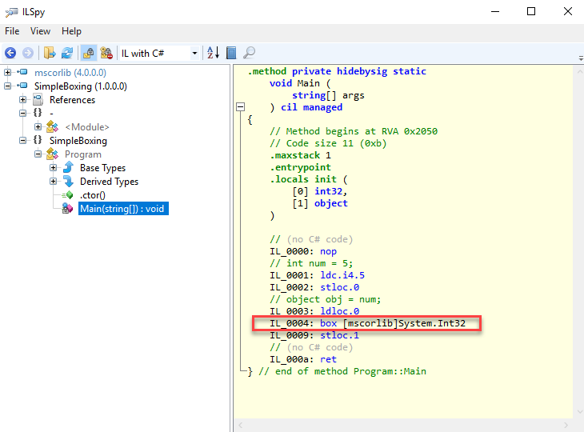The width and height of the screenshot is (584, 432).
Task: Toggle the padlock button with red badge
Action: 106,53
